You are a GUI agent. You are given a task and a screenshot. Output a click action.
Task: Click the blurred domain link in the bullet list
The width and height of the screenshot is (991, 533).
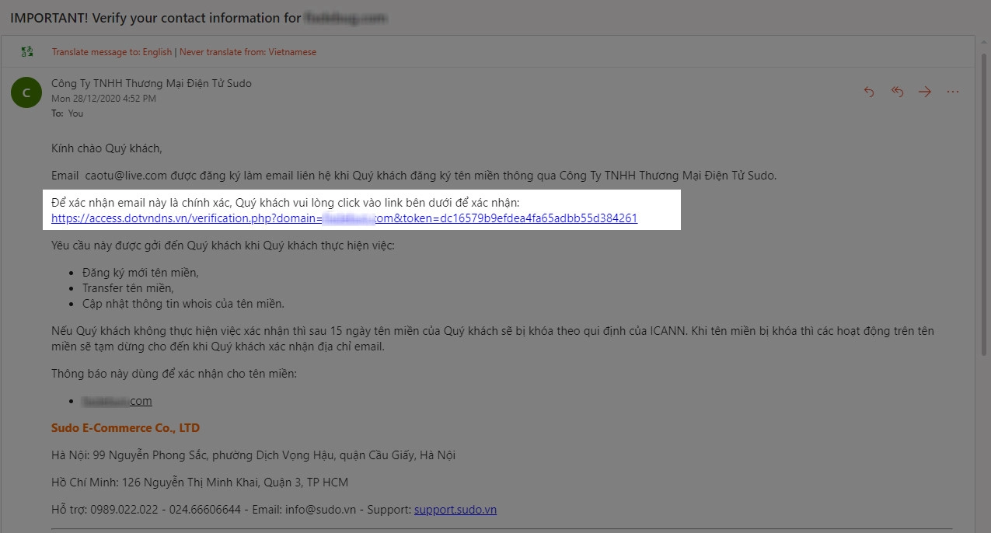point(117,401)
